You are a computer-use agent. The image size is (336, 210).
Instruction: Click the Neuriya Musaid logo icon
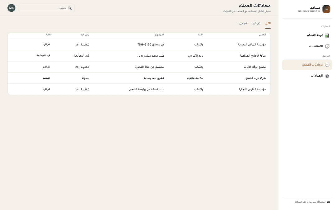coord(326,9)
